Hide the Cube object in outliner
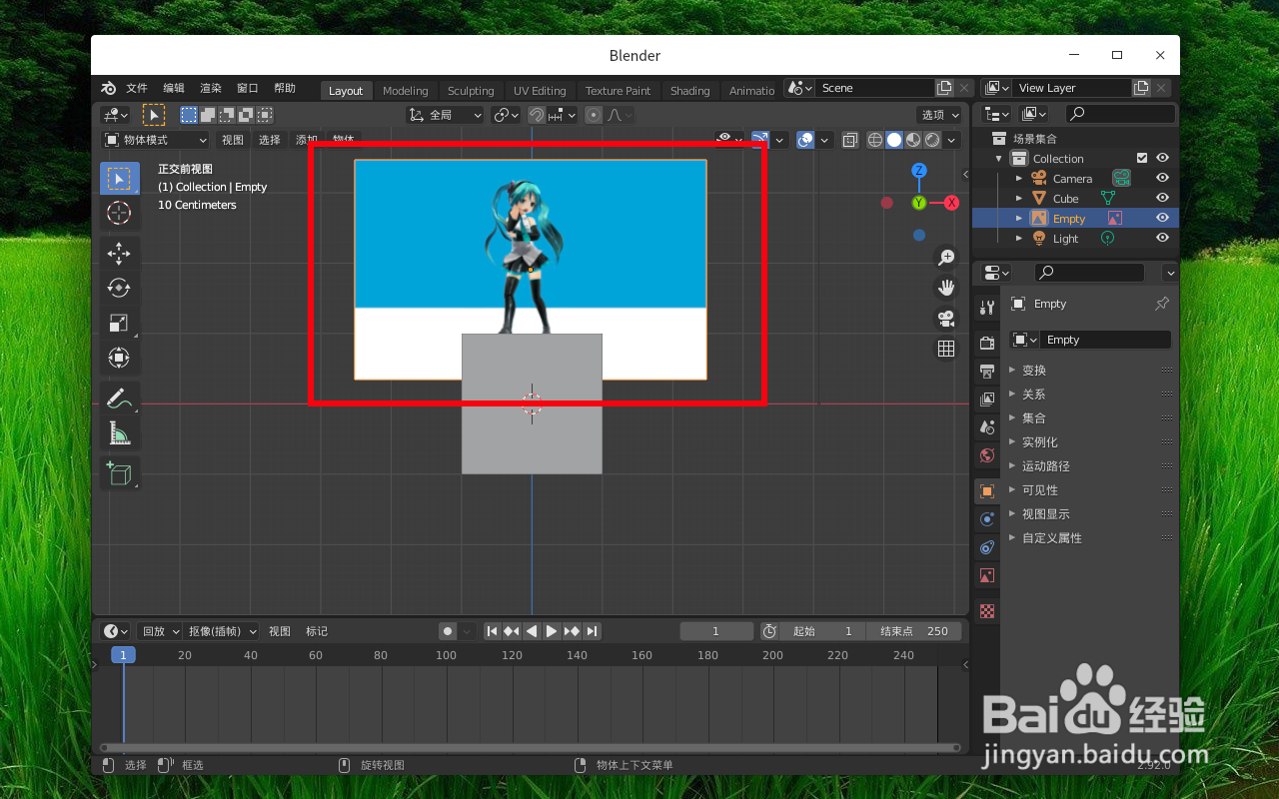The height and width of the screenshot is (799, 1279). 1162,198
